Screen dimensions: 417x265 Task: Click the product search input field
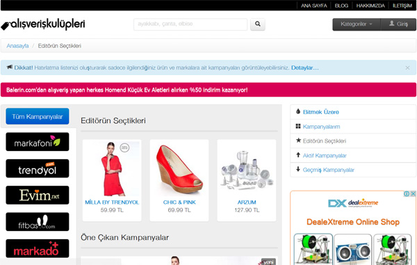tap(190, 24)
